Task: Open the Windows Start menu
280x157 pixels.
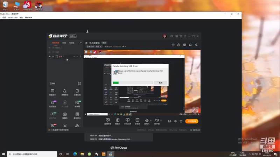Action: point(3,154)
